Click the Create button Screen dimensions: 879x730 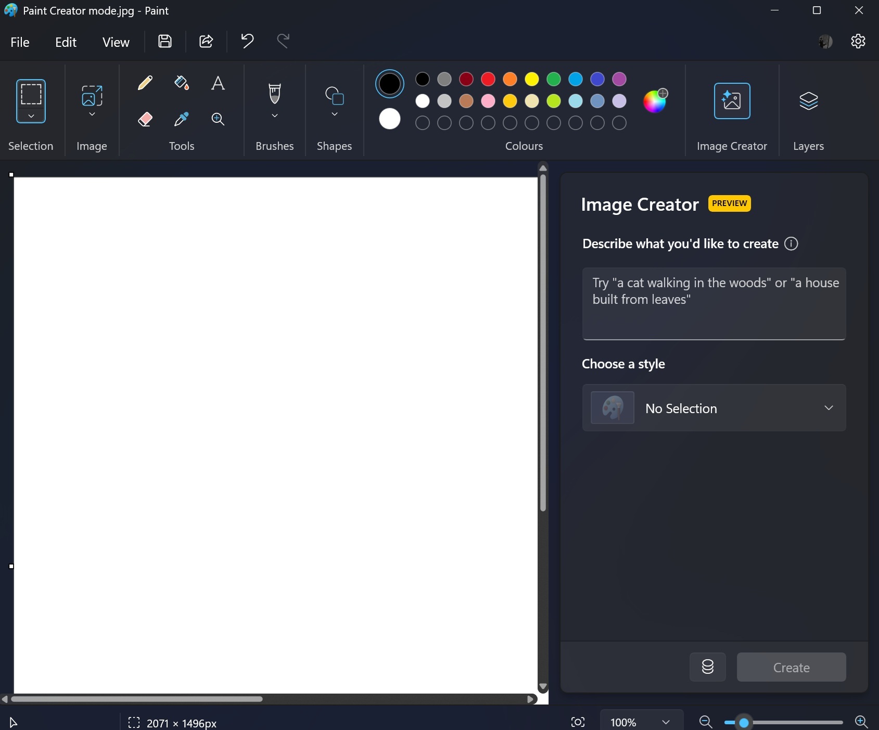tap(791, 667)
